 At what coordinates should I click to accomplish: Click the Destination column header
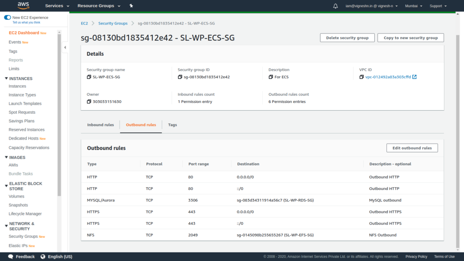point(248,164)
